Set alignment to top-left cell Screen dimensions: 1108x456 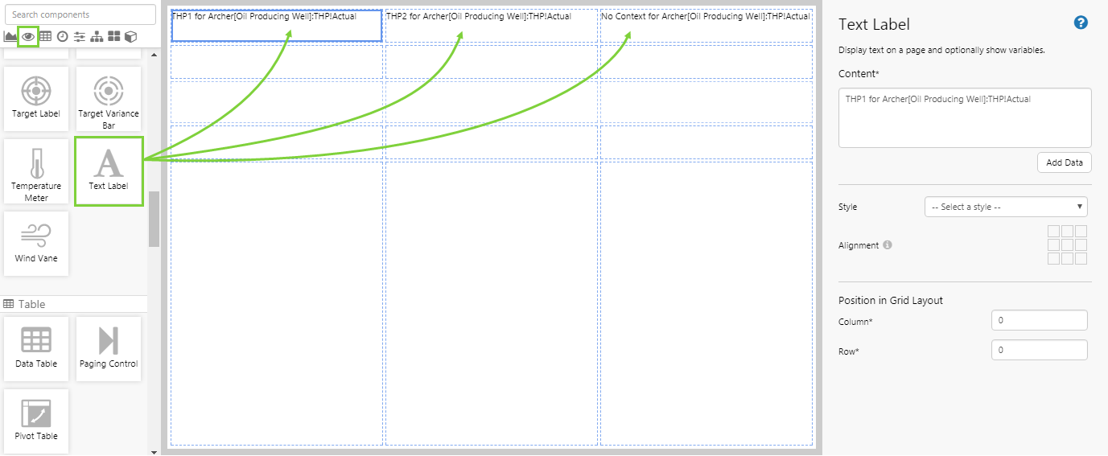pos(1053,232)
